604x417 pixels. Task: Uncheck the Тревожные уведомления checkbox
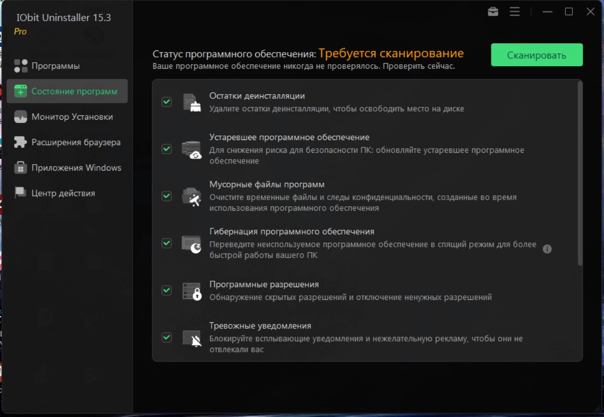(x=166, y=338)
